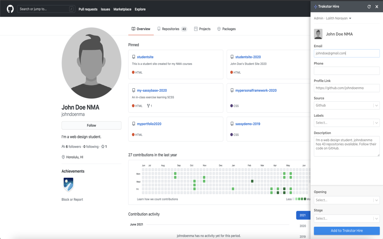Image resolution: width=383 pixels, height=239 pixels.
Task: Click the slash shortcut key in search
Action: click(x=71, y=9)
